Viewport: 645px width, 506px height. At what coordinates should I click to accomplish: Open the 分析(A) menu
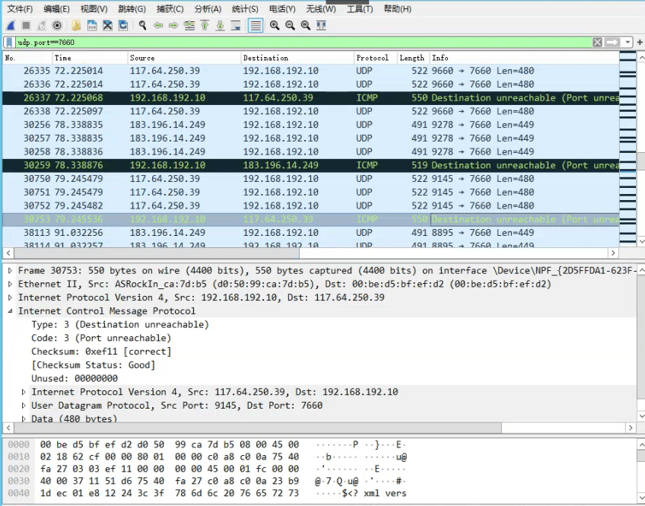click(x=208, y=9)
